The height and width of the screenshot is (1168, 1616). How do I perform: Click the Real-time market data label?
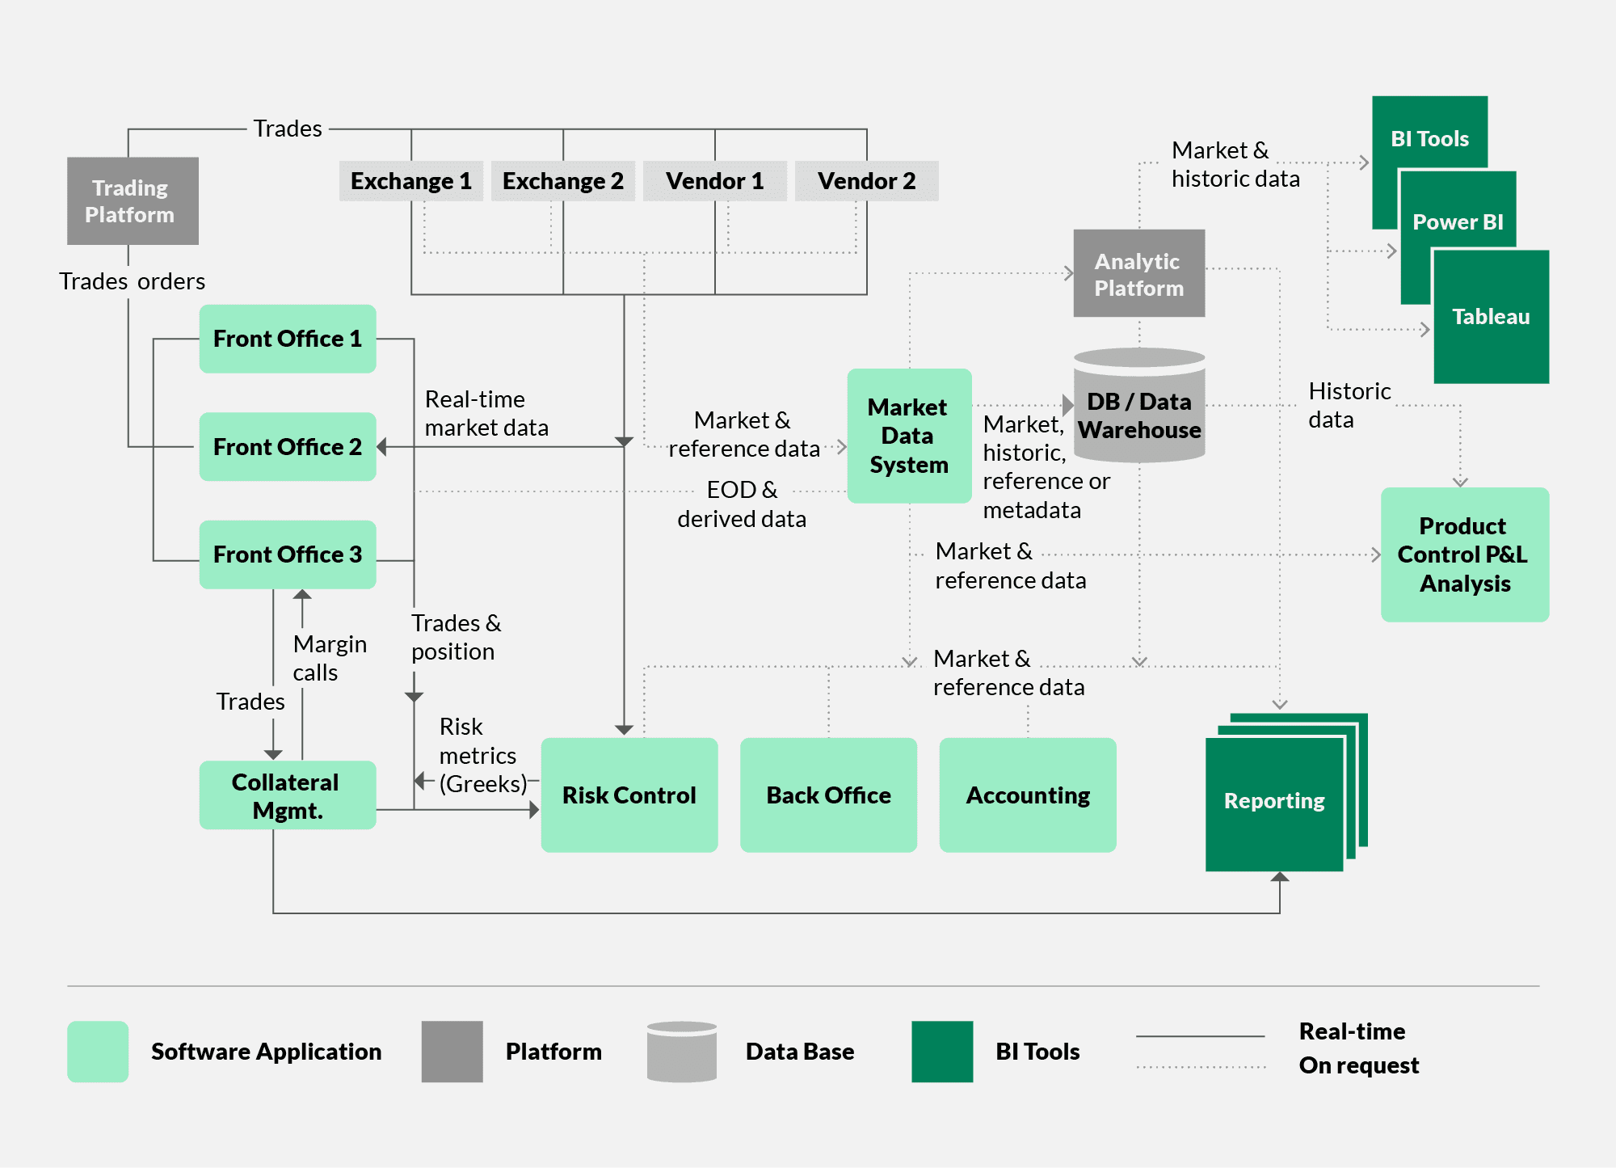tap(486, 413)
